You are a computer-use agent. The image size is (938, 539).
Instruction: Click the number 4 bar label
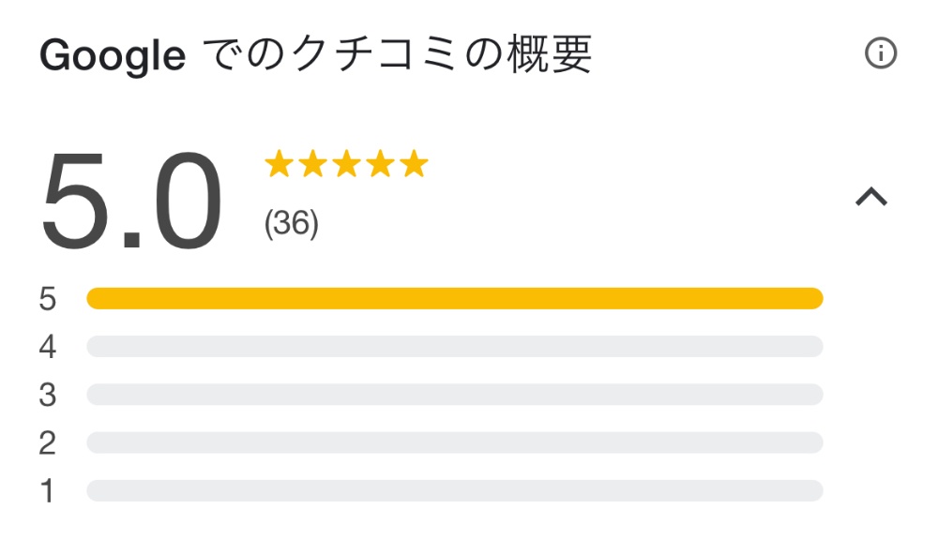(x=47, y=347)
